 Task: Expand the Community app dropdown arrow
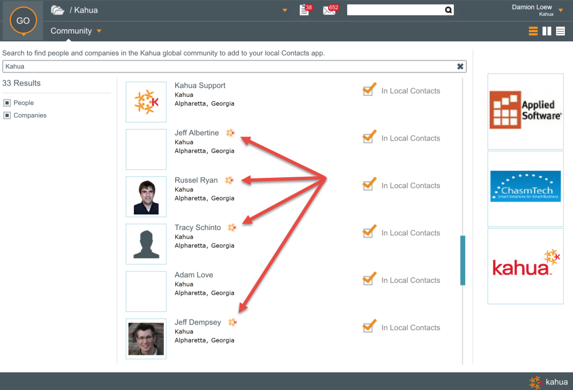99,31
